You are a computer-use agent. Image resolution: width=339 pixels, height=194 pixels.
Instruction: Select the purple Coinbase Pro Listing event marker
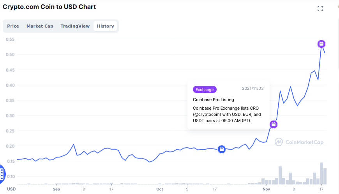tap(274, 124)
